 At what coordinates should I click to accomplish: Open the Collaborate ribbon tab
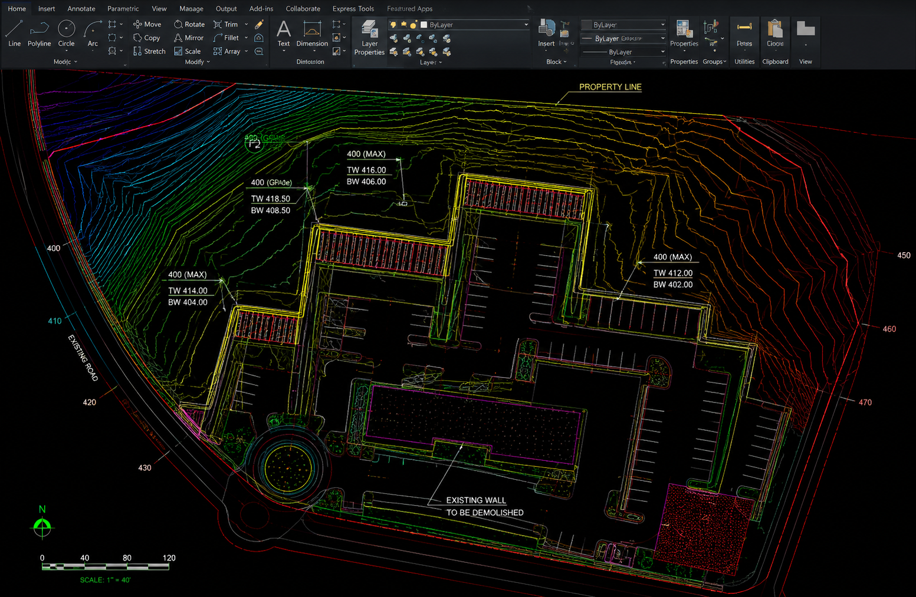pyautogui.click(x=303, y=9)
